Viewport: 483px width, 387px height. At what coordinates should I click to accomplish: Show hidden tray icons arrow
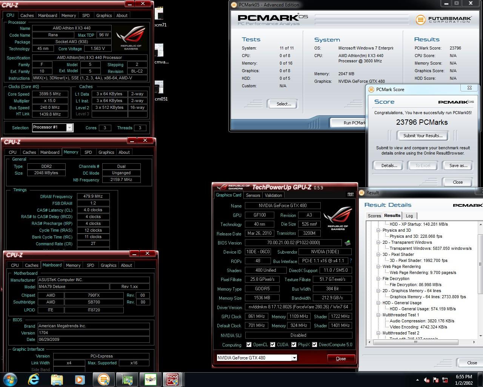point(417,380)
